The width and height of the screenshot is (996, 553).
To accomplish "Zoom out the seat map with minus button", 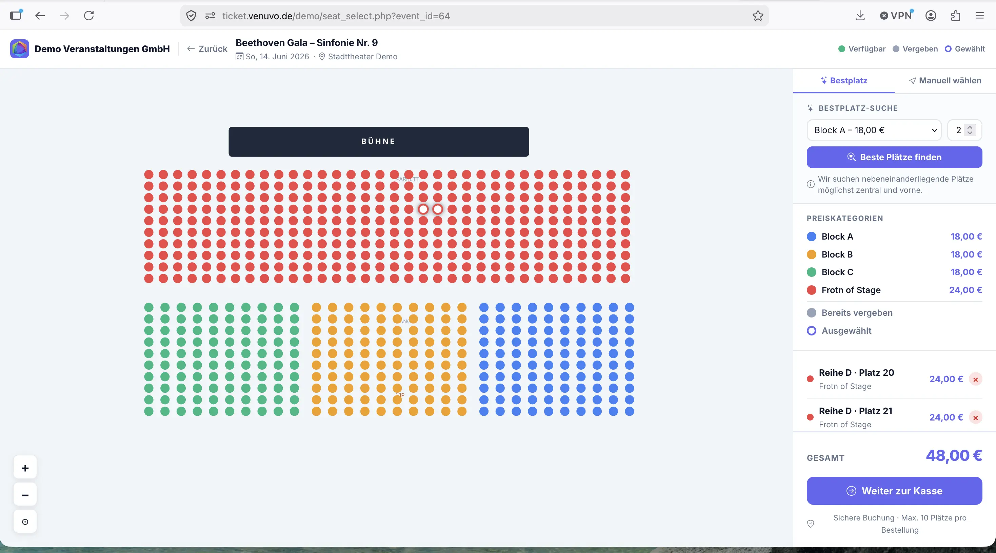I will tap(25, 495).
